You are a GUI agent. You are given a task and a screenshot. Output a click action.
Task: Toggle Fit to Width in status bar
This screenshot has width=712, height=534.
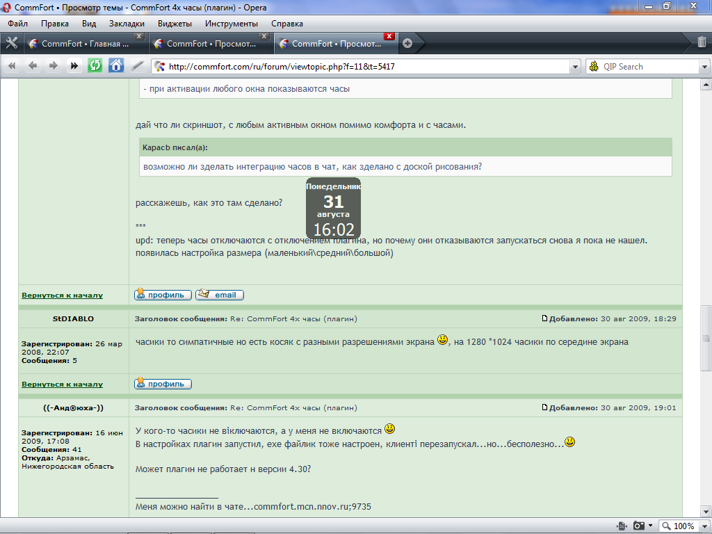(x=622, y=526)
